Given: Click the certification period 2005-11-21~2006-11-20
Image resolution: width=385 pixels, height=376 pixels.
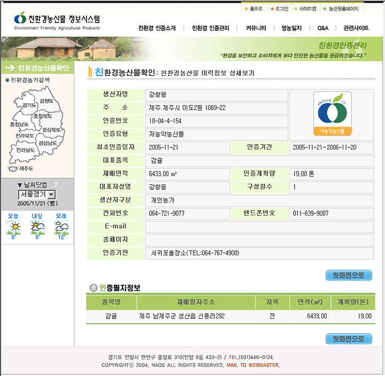Looking at the screenshot, I should (x=325, y=147).
